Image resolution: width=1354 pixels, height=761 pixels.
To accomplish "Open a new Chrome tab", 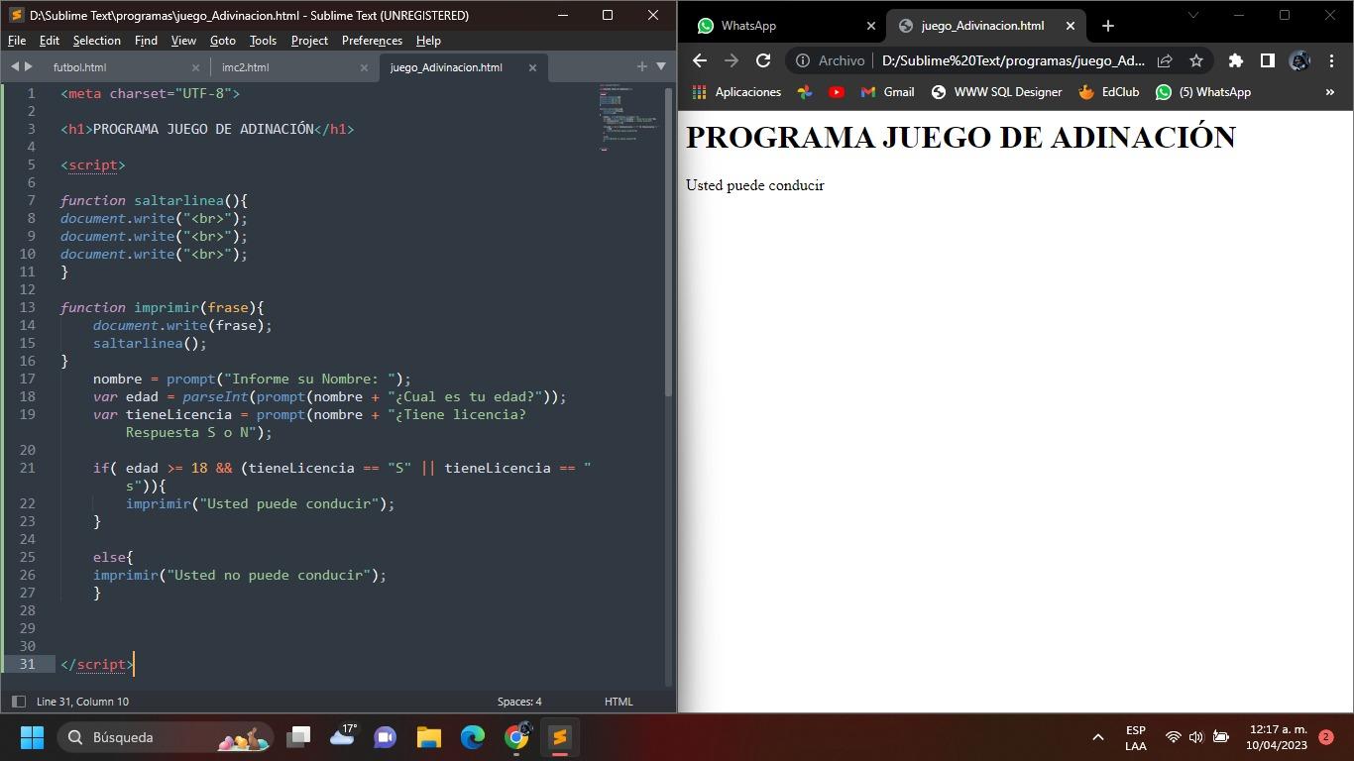I will click(1107, 26).
